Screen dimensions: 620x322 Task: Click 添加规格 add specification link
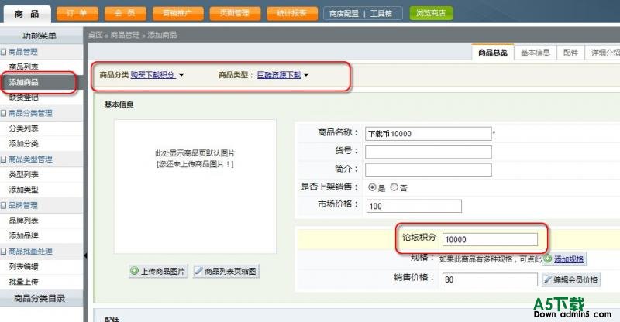pos(569,259)
